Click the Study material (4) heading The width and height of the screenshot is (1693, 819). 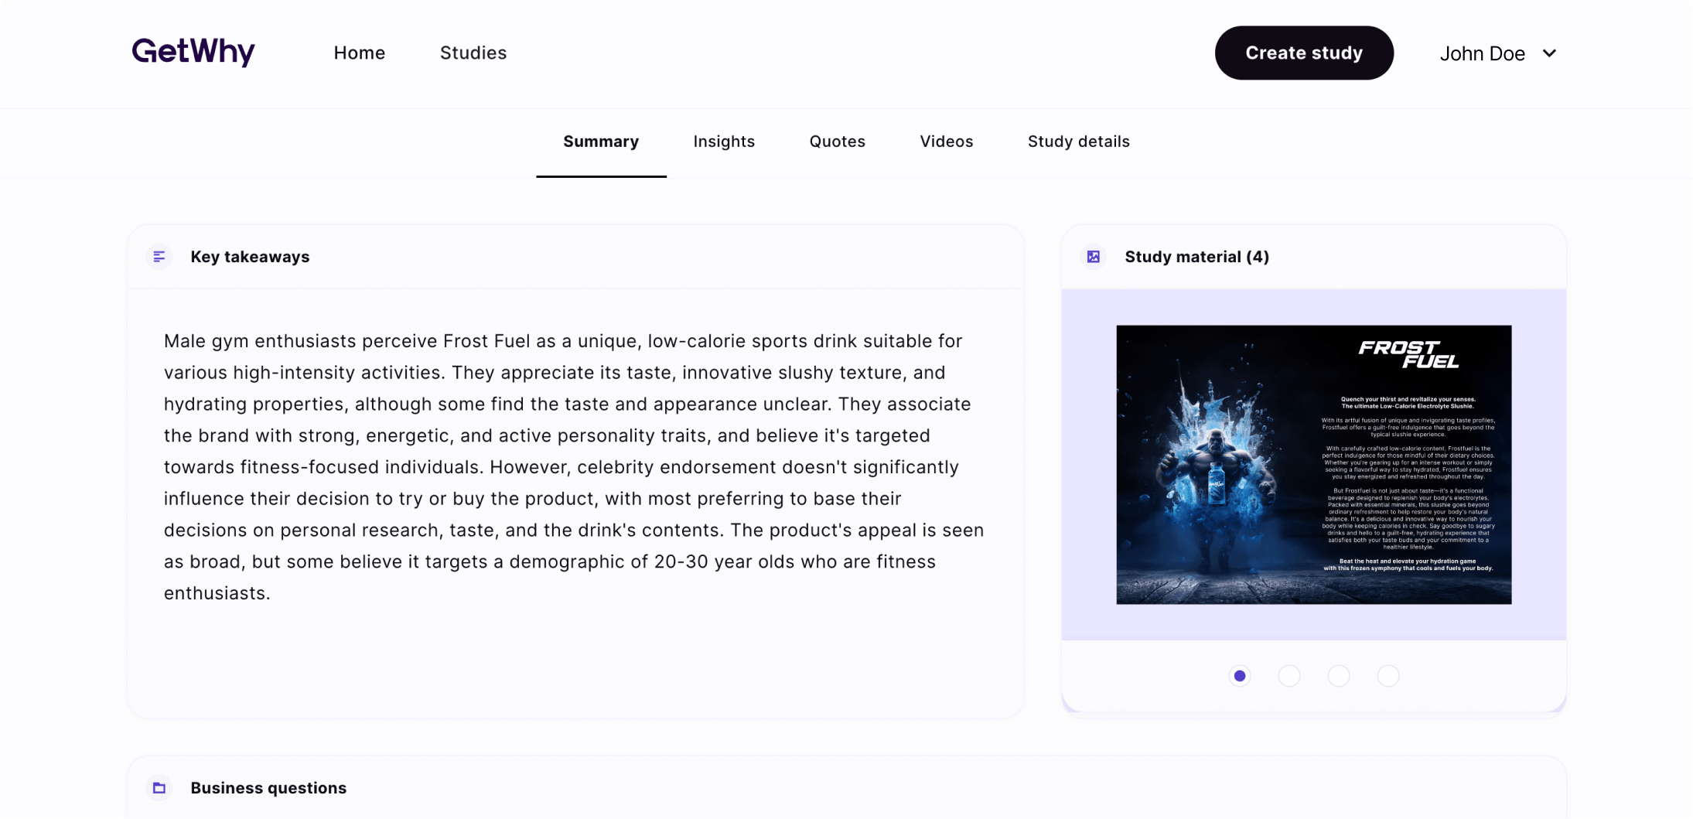coord(1197,257)
